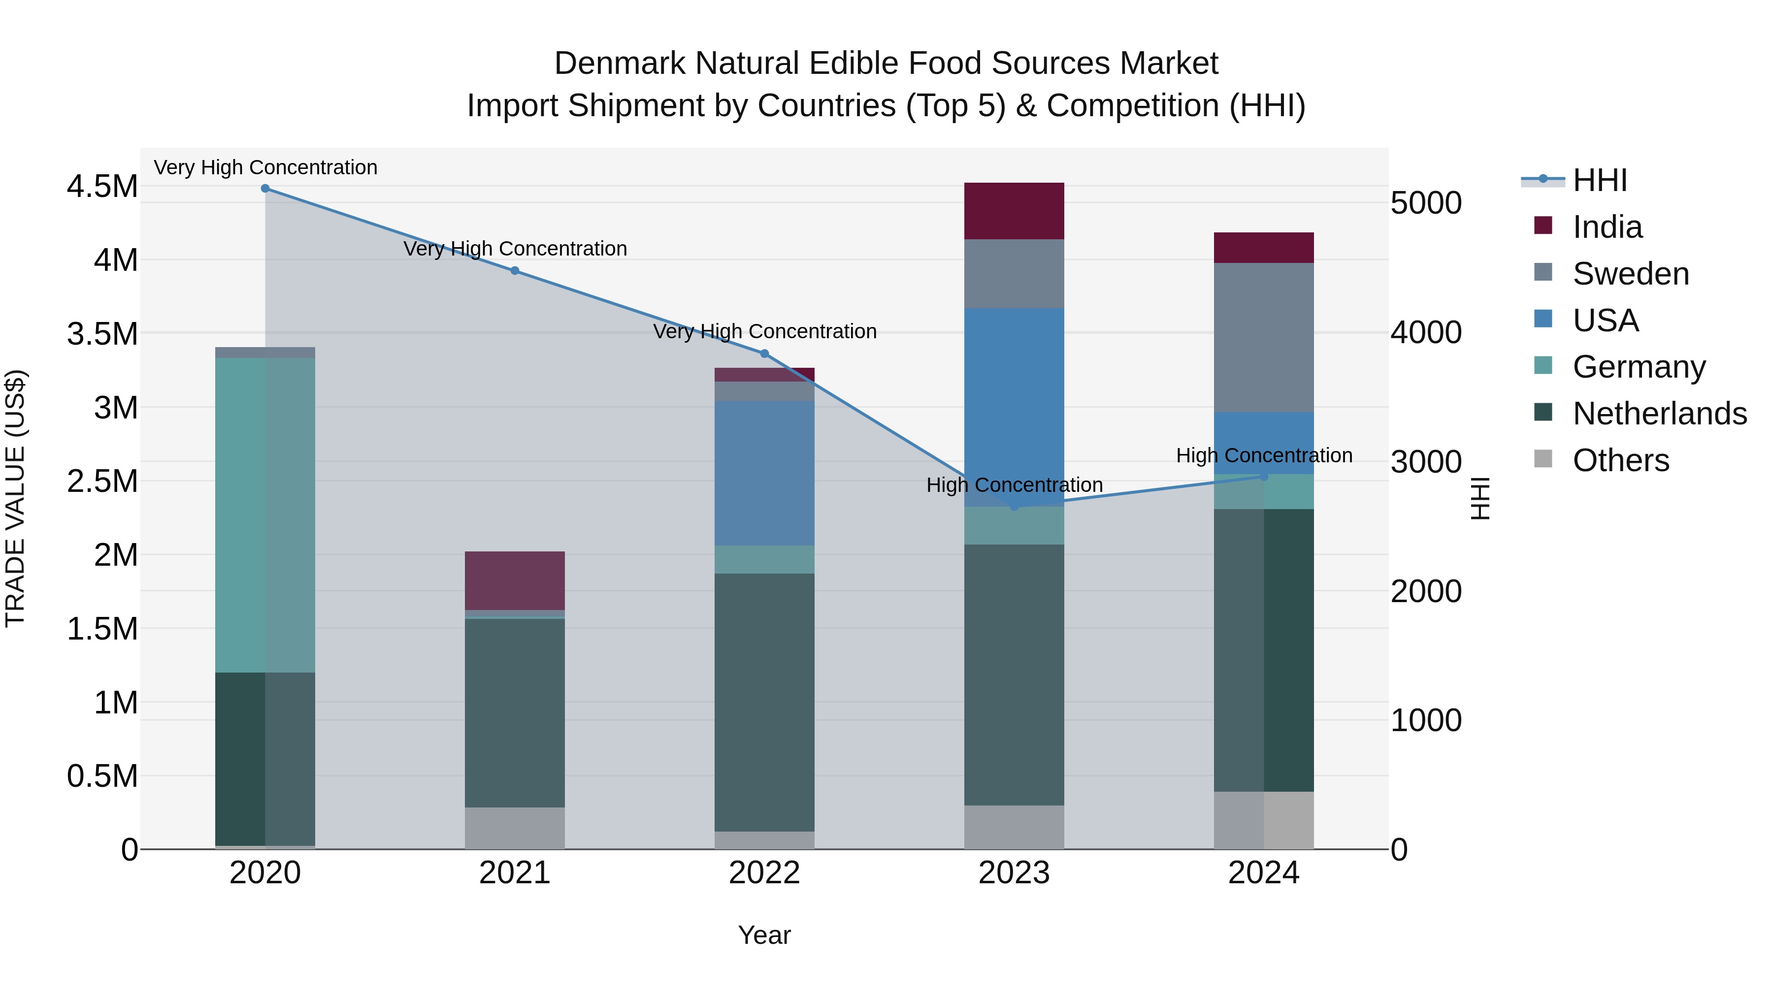Select the 2021 HHI data point
The width and height of the screenshot is (1773, 997).
click(x=515, y=271)
